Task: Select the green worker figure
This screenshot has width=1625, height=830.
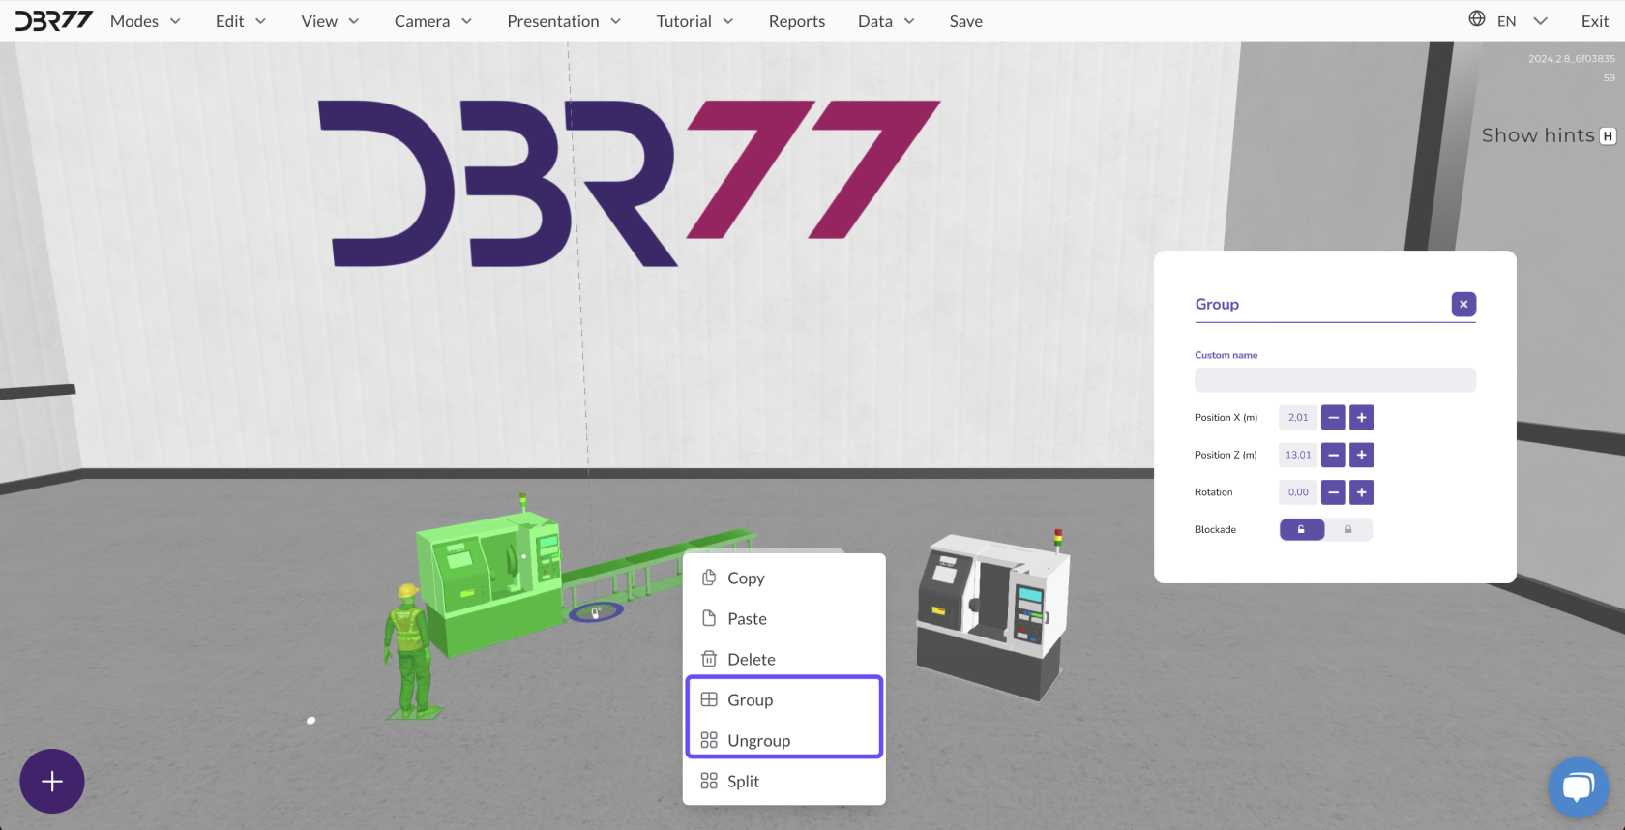Action: tap(411, 650)
